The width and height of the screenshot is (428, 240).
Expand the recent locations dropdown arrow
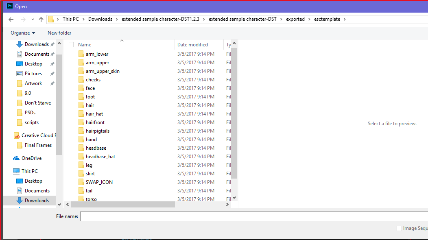point(33,20)
